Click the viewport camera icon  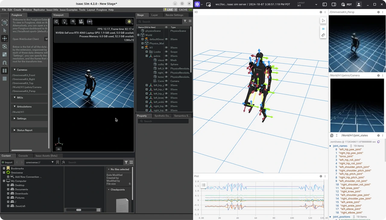[81, 21]
